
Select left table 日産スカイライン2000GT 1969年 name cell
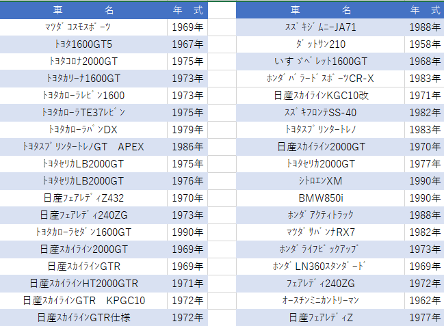pyautogui.click(x=83, y=249)
